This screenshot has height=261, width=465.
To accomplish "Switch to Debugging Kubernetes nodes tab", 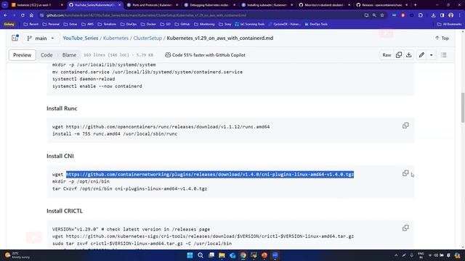I will click(x=210, y=5).
